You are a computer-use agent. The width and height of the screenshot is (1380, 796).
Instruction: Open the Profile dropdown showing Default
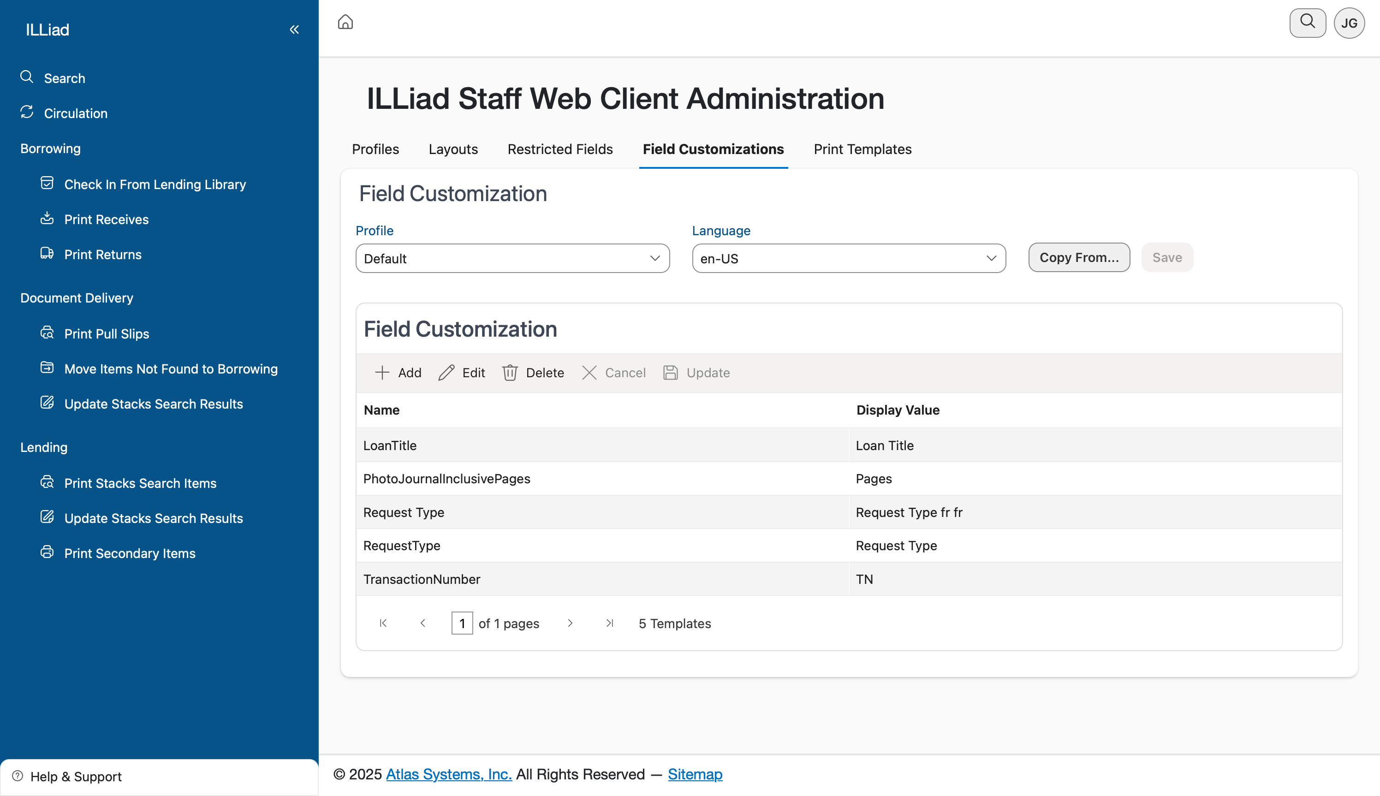pyautogui.click(x=512, y=259)
